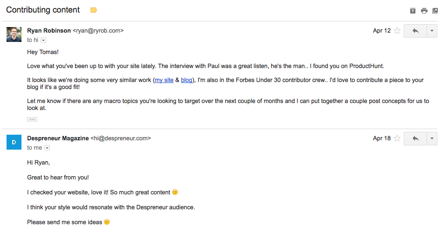Click the "Contributing content" subject line
The width and height of the screenshot is (442, 227).
43,10
